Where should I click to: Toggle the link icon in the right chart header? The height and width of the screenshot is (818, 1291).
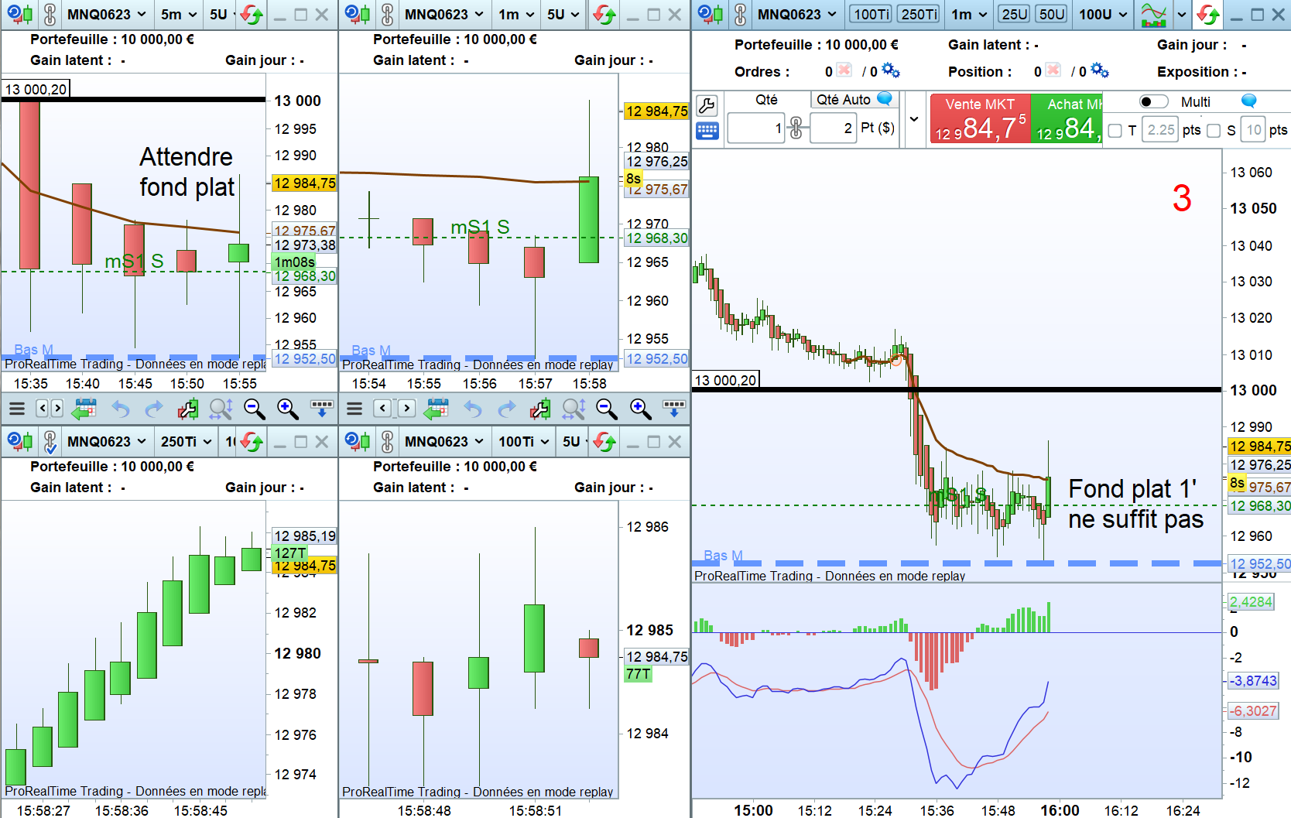pos(740,15)
